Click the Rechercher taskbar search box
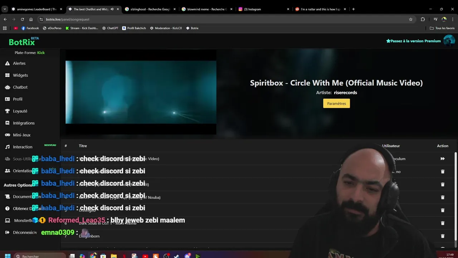Screen dimensions: 458x258 pos(40,256)
